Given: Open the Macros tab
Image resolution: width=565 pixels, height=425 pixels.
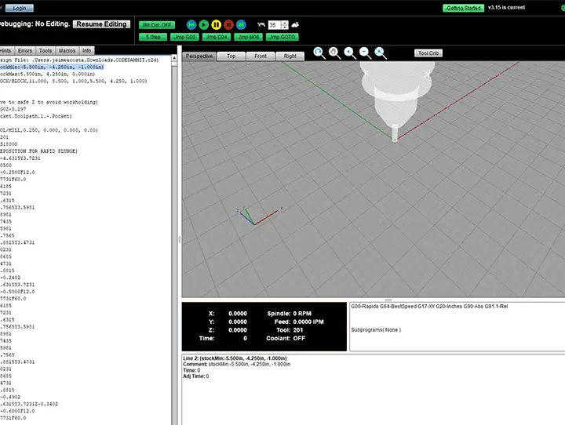Looking at the screenshot, I should [67, 51].
